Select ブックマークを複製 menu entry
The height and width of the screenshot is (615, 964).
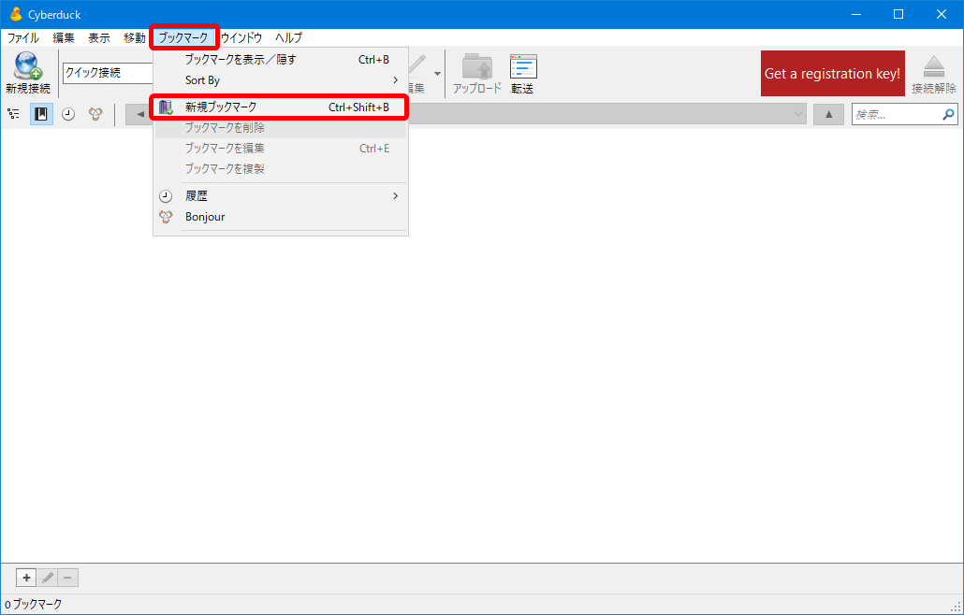pos(281,169)
